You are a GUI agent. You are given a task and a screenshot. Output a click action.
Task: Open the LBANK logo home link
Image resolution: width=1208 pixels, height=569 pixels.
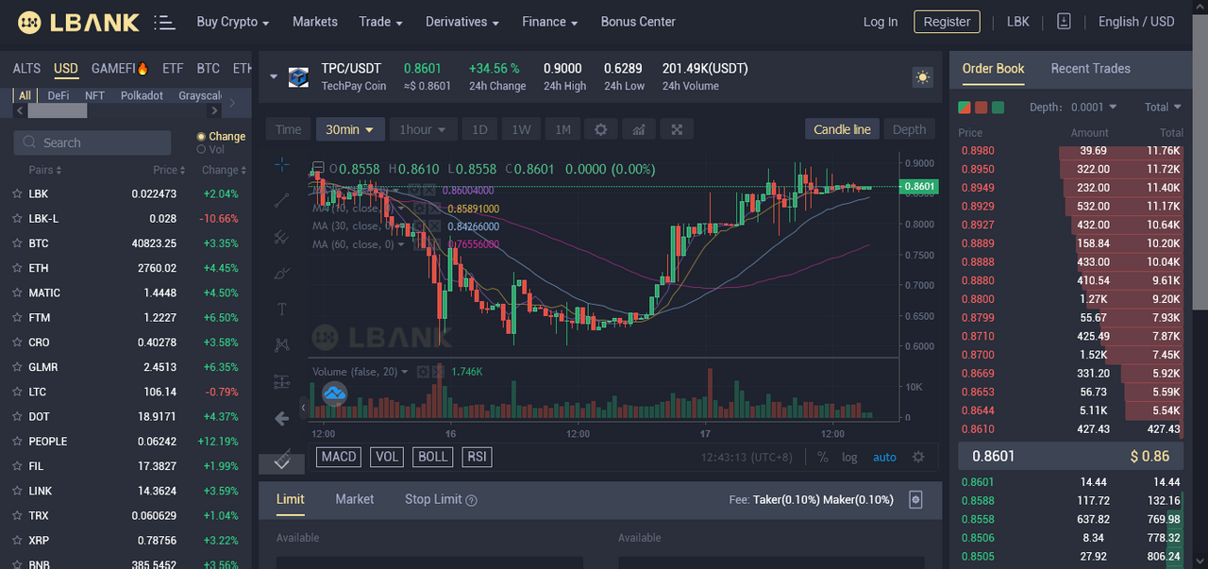[x=78, y=23]
